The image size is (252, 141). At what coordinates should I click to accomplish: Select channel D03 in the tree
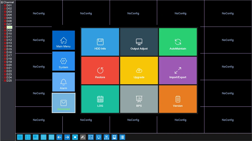(x=9, y=12)
